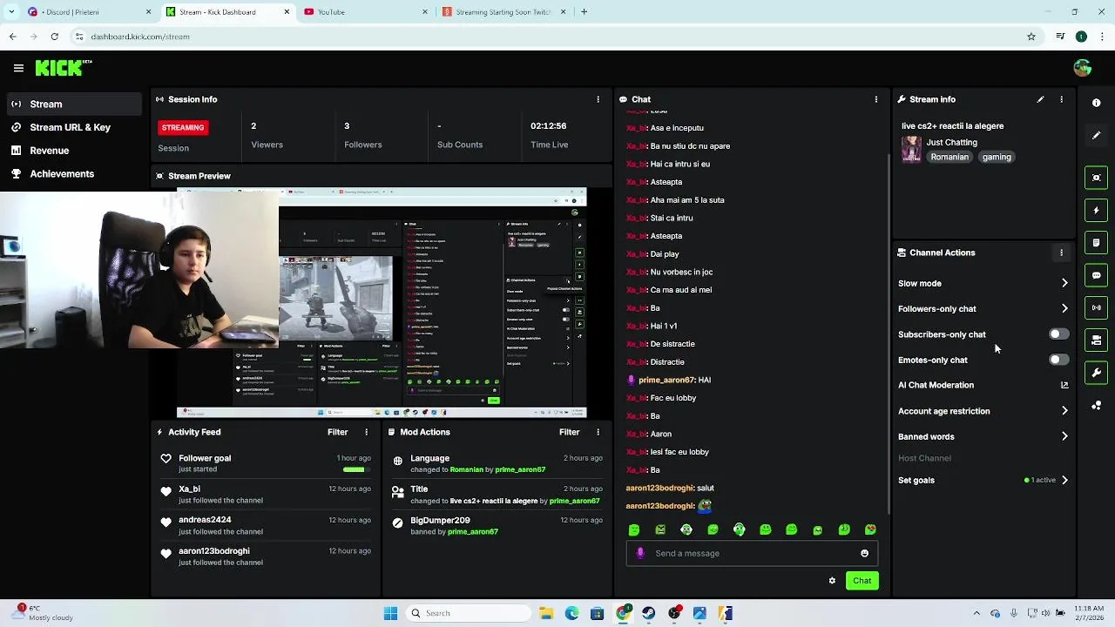Open Activity Feed three-dot options
Image resolution: width=1115 pixels, height=627 pixels.
(366, 432)
